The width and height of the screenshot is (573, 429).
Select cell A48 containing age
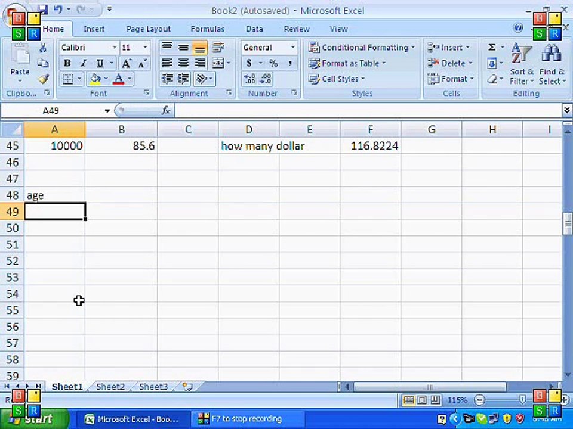54,195
